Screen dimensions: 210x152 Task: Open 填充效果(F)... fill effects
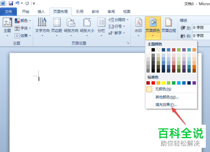coord(171,105)
